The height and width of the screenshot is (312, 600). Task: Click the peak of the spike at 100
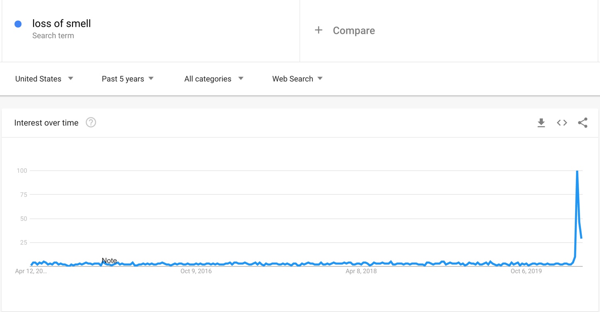(577, 171)
